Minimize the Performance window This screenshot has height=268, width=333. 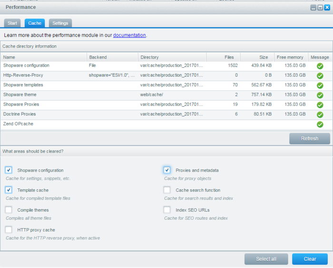tap(313, 8)
